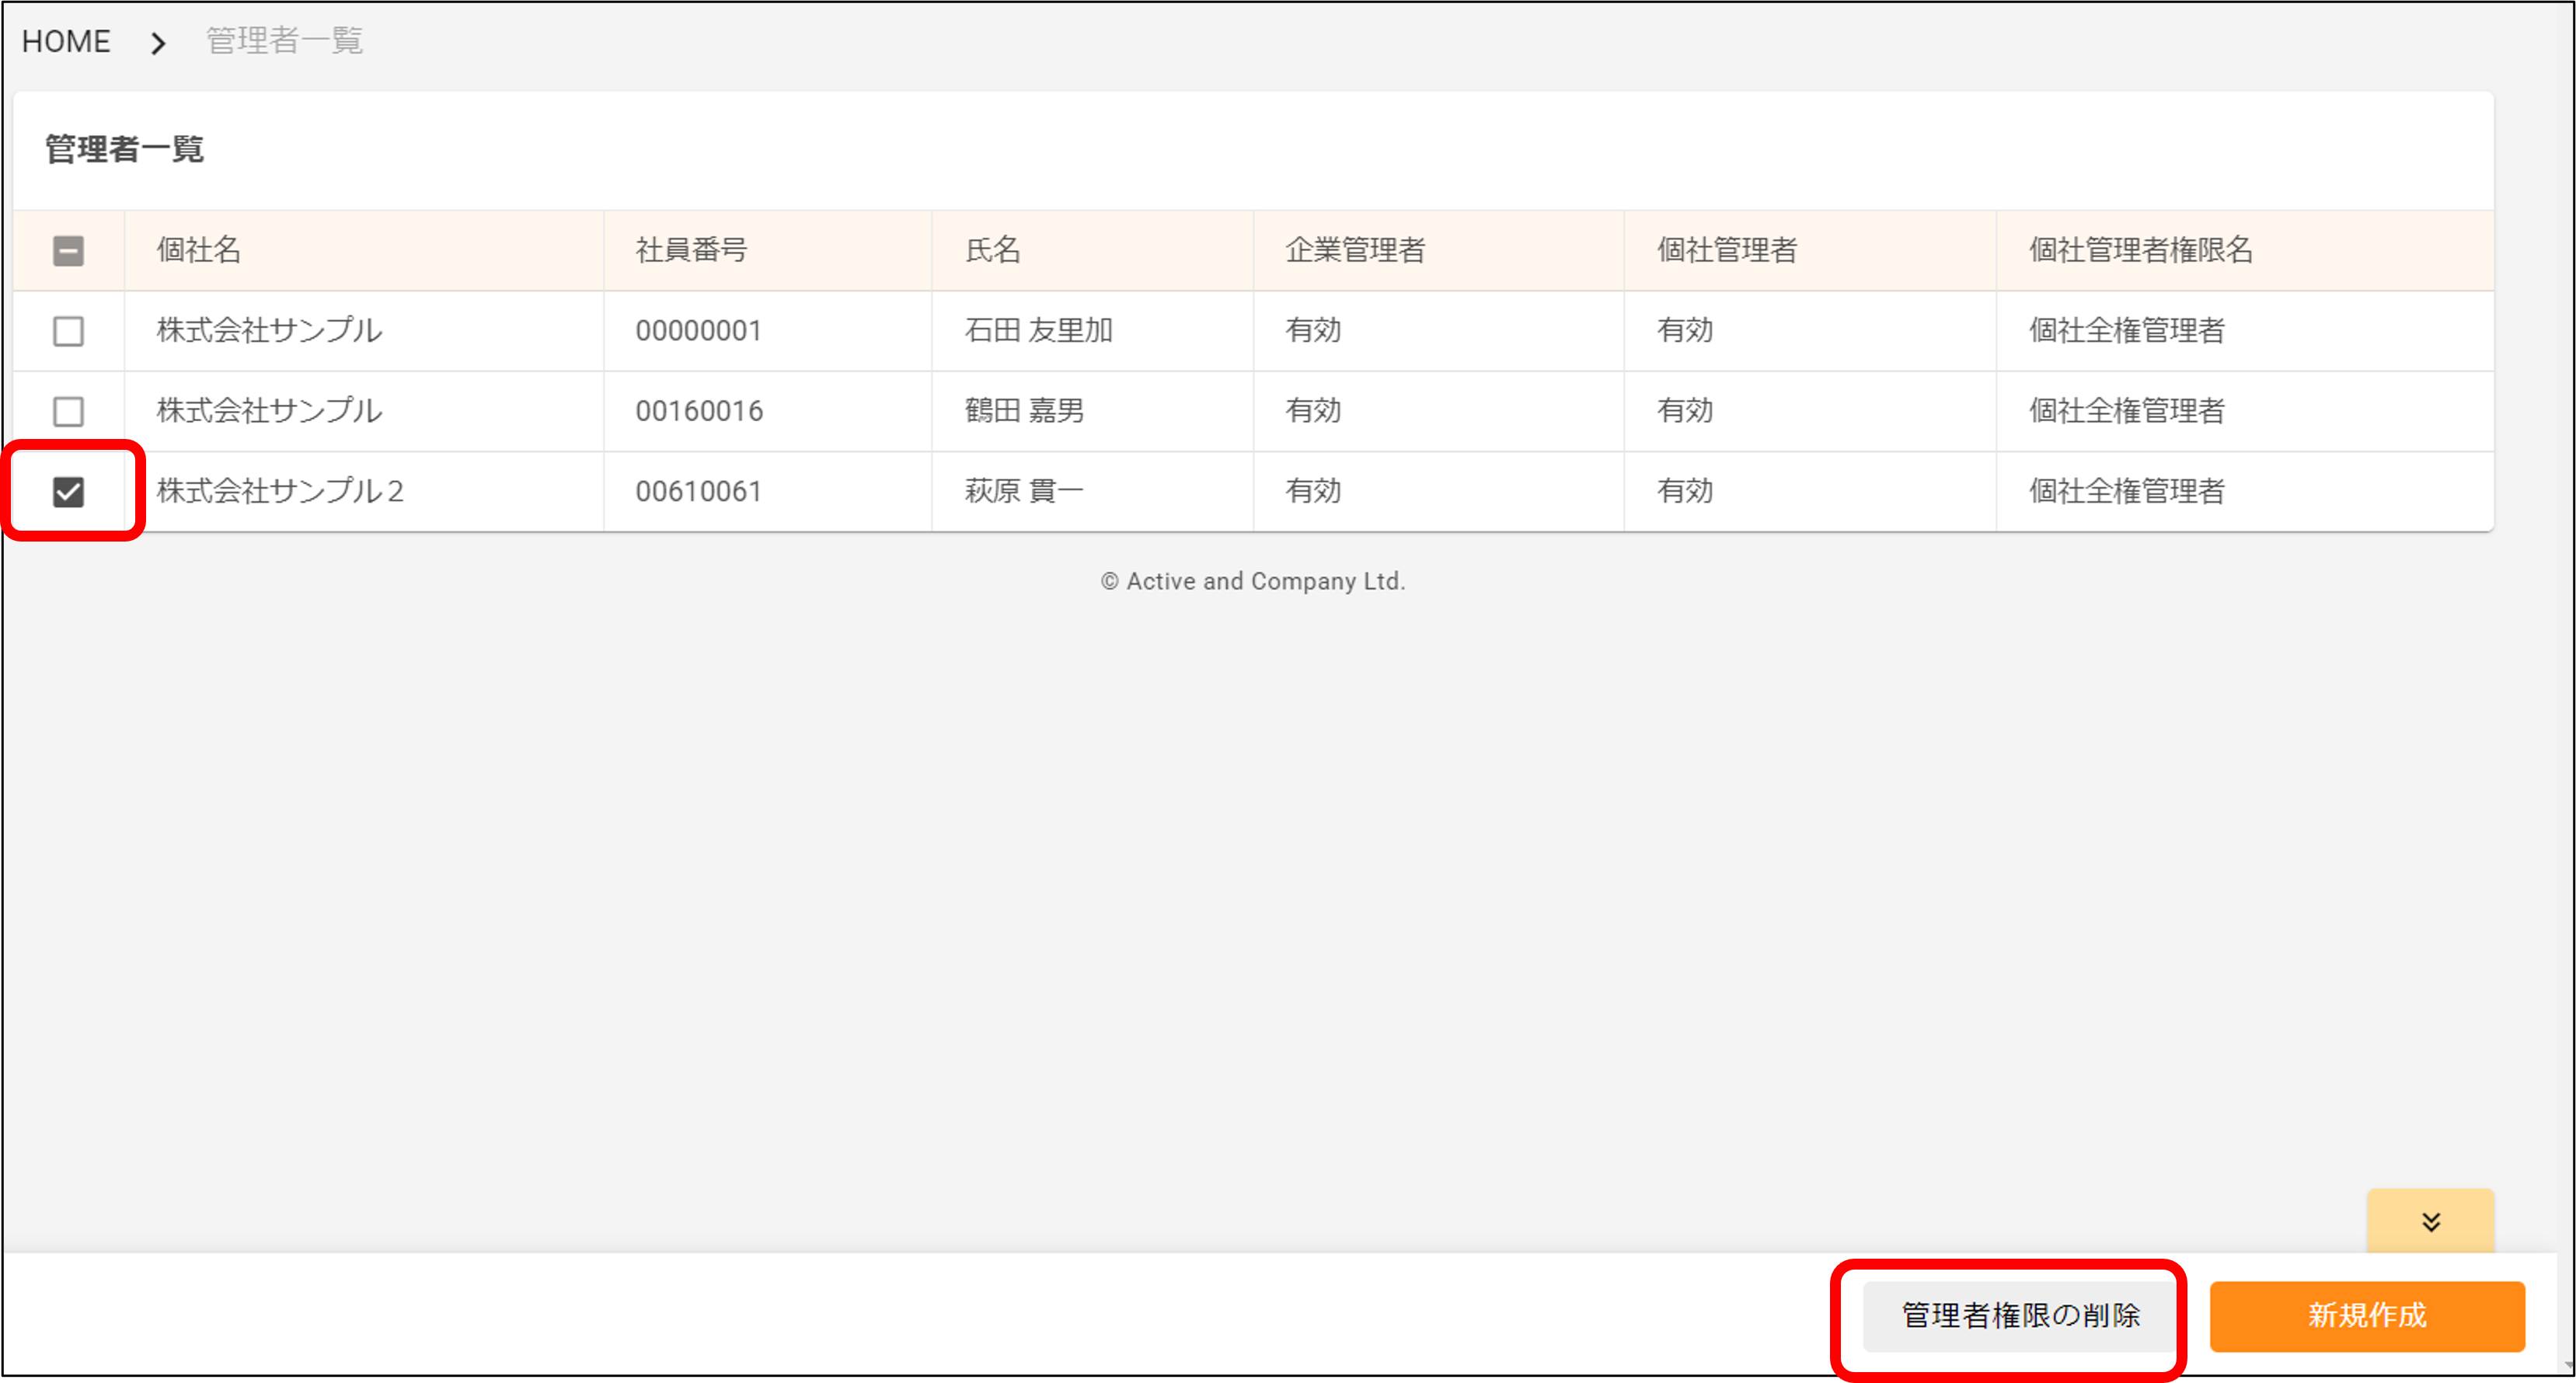Click the 株式会社サンプル２ company cell
Image resolution: width=2576 pixels, height=1383 pixels.
tap(280, 491)
